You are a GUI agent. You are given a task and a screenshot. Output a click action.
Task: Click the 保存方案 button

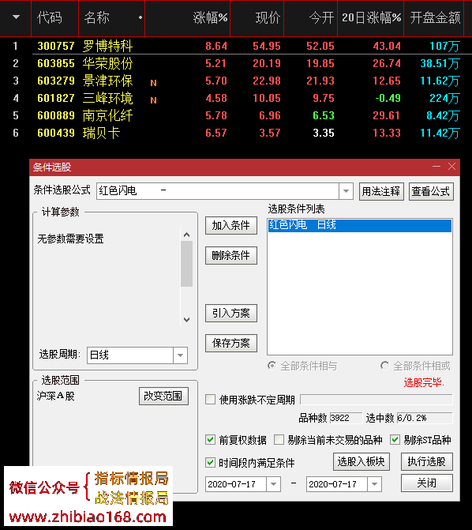tap(231, 344)
